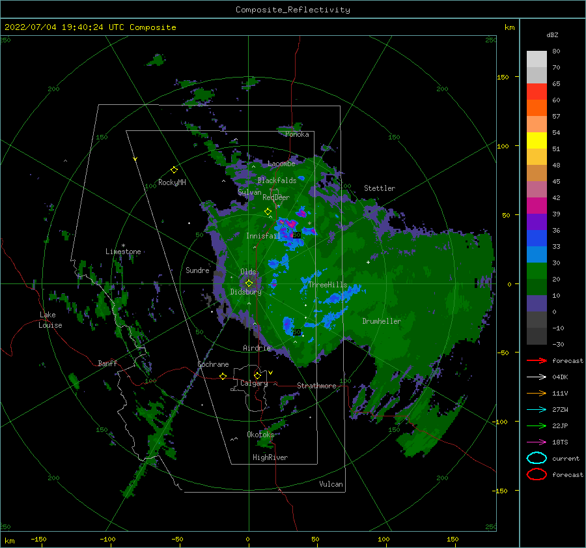586x548 pixels.
Task: Click the Ponoka city label
Action: 297,134
